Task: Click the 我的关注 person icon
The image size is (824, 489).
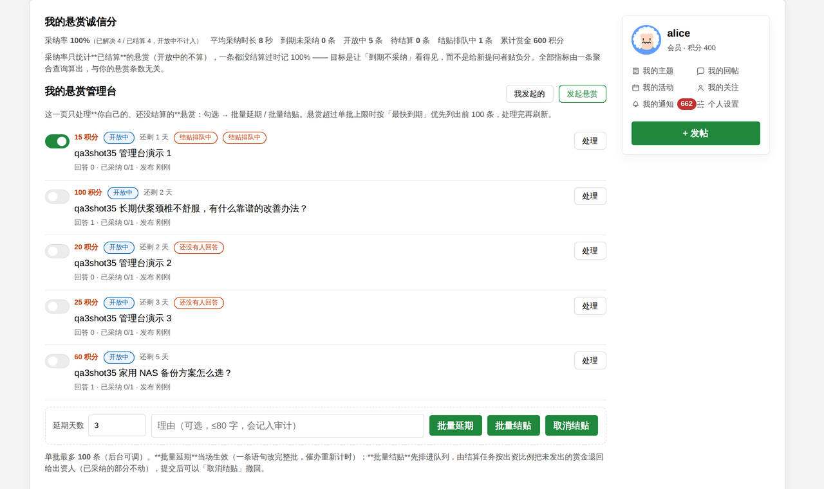Action: [700, 87]
